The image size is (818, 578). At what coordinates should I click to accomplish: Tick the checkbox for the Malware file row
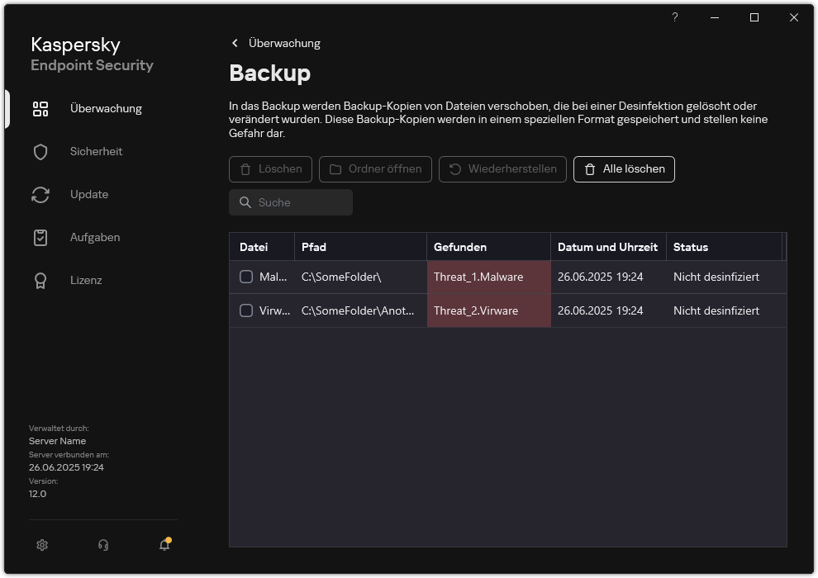246,277
